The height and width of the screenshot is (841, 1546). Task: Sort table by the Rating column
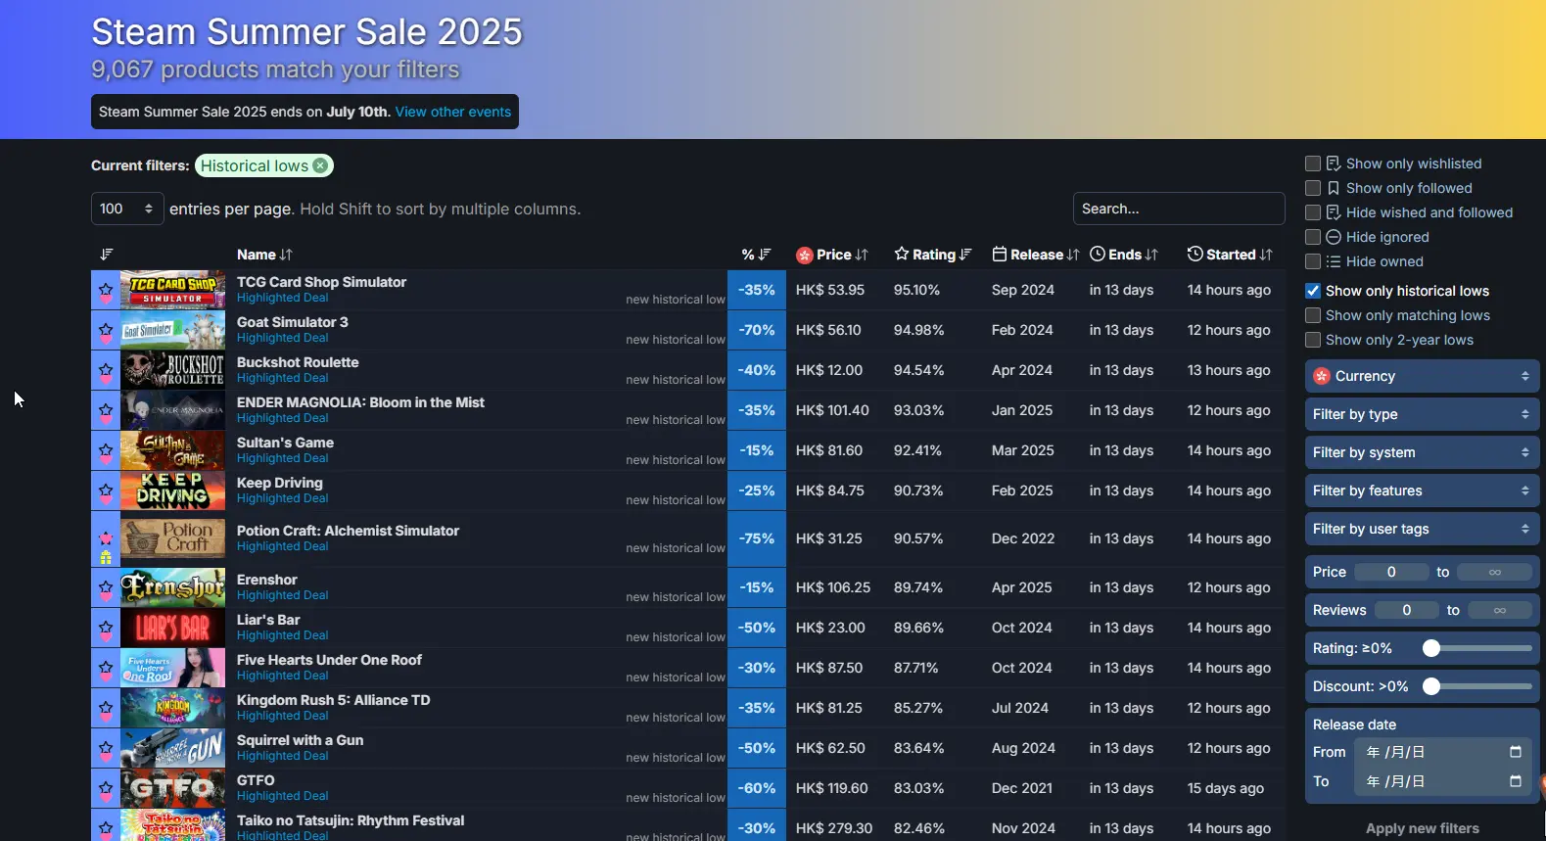(x=932, y=255)
